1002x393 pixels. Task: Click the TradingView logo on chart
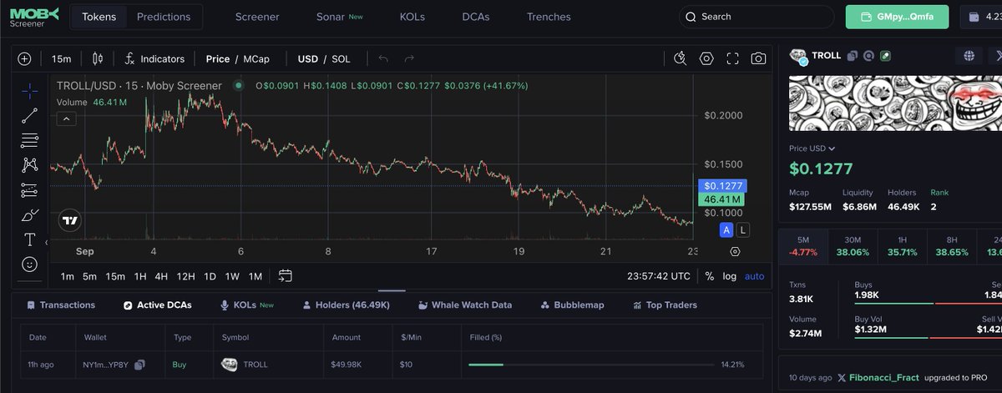(x=70, y=221)
